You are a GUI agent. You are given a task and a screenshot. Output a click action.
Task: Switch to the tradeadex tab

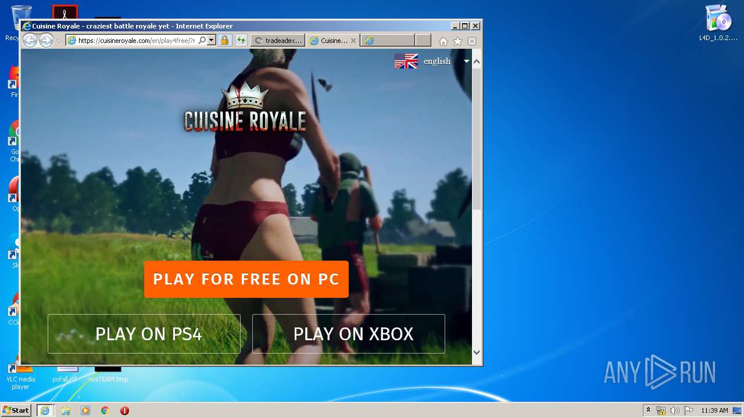coord(278,41)
